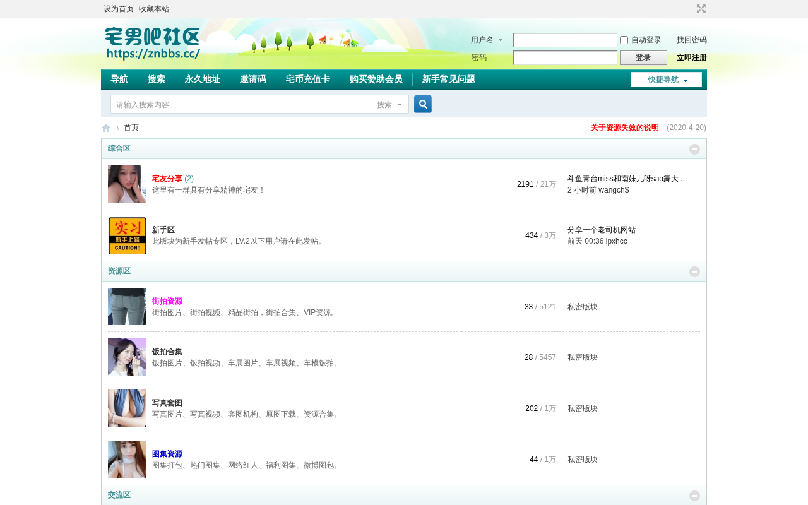Open the 街拍资源 forum title
Screen dimensions: 808x505
167,301
